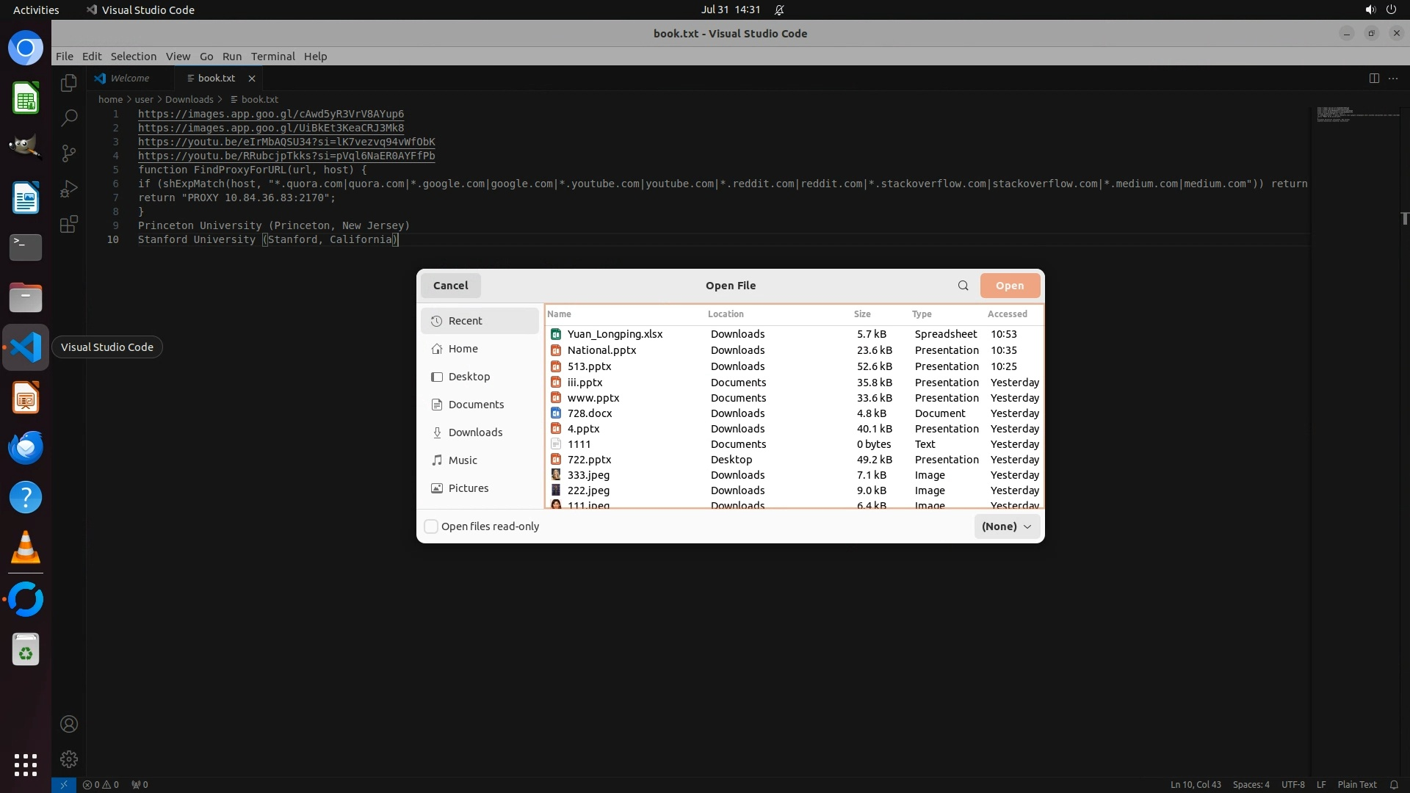Expand the (None) file filter dropdown
The width and height of the screenshot is (1410, 793).
[x=1006, y=526]
